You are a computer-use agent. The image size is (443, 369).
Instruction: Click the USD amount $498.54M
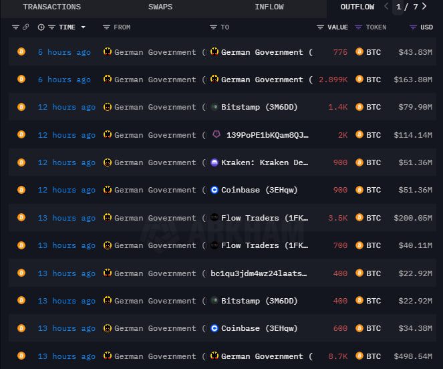point(413,356)
